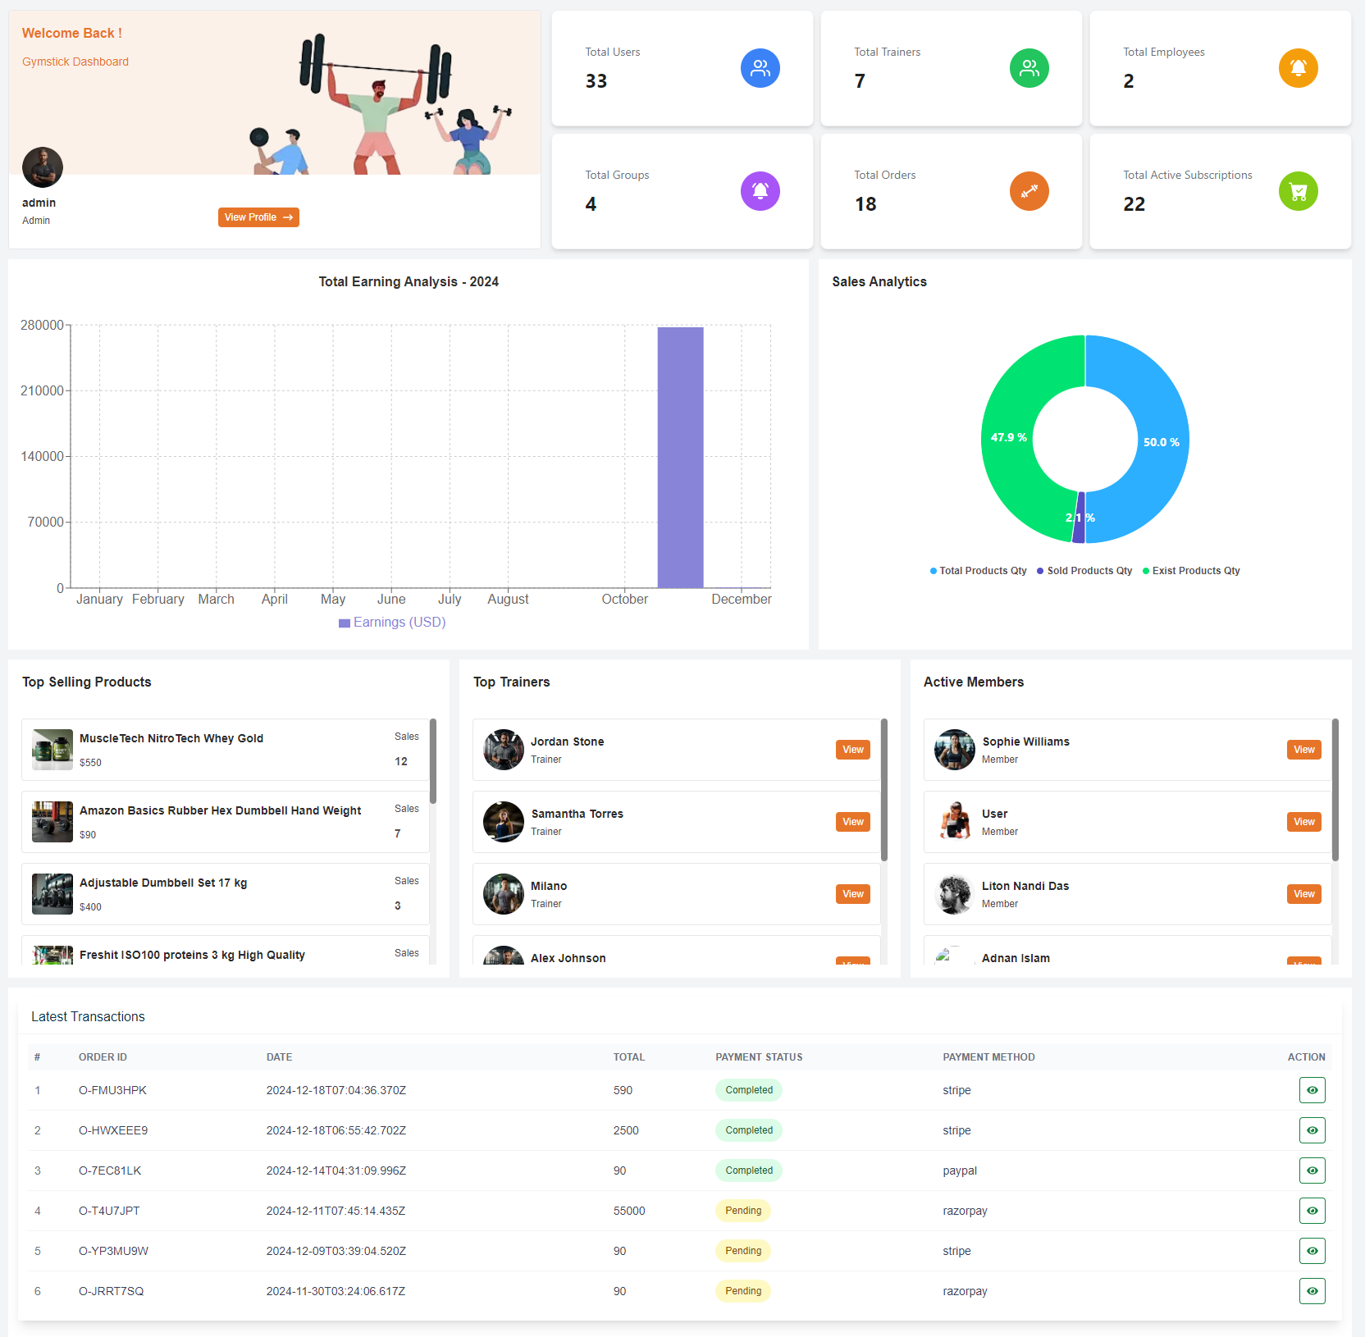Screen dimensions: 1365x1337
Task: Click the green Total Trainers icon
Action: click(1029, 68)
